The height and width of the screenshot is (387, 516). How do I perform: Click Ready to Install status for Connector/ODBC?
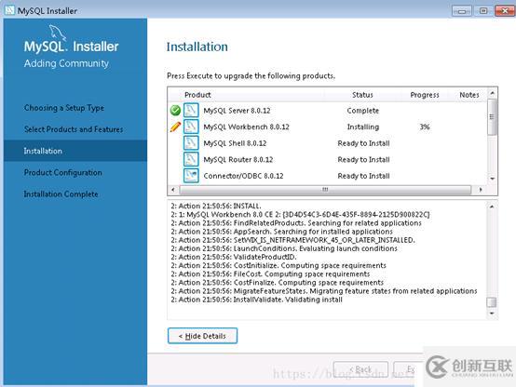click(363, 176)
